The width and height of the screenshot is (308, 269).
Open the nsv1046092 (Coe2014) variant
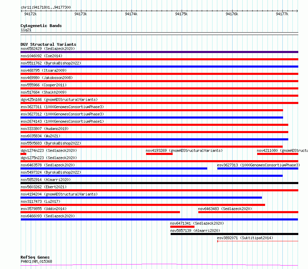[x=42, y=56]
